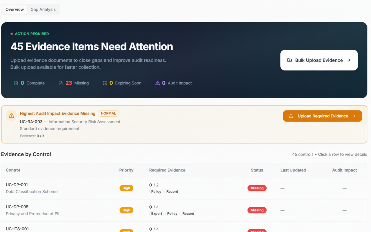Click the upload tray icon on orange button
The width and height of the screenshot is (371, 232).
pyautogui.click(x=291, y=116)
